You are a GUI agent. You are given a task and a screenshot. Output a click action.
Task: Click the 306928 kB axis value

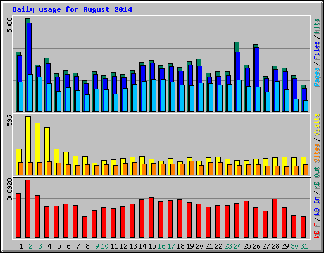9,189
